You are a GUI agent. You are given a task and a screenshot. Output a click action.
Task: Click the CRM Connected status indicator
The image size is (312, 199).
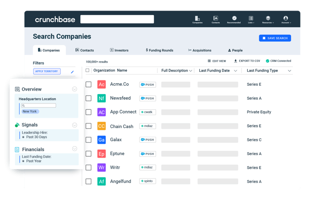tap(279, 61)
